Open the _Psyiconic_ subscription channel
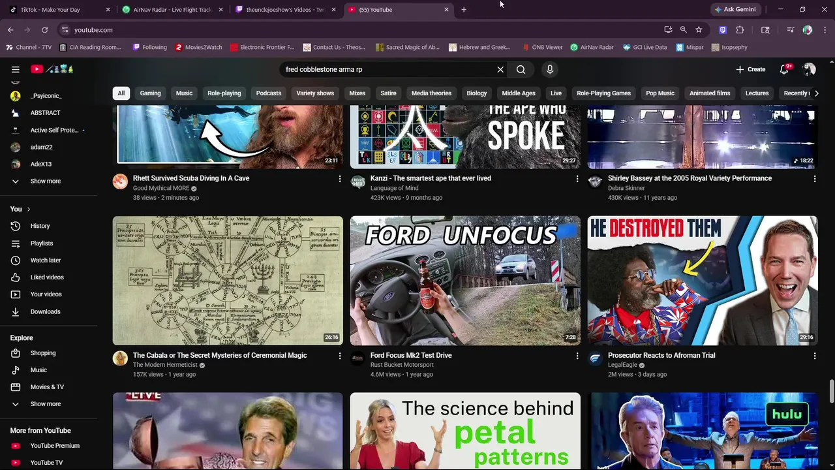Viewport: 835px width, 470px height. [46, 96]
